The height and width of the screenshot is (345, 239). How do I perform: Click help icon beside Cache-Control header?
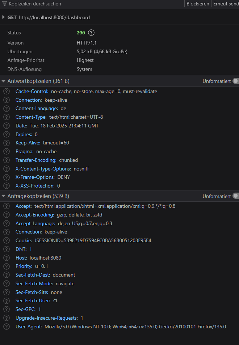(7, 91)
